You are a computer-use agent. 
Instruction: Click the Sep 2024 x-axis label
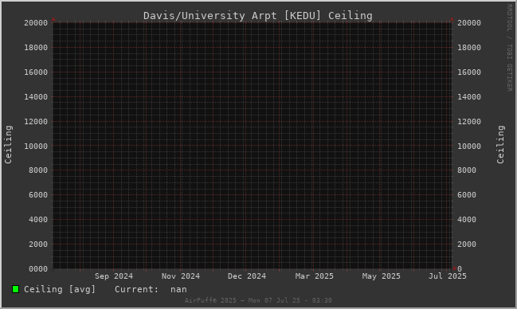[114, 276]
